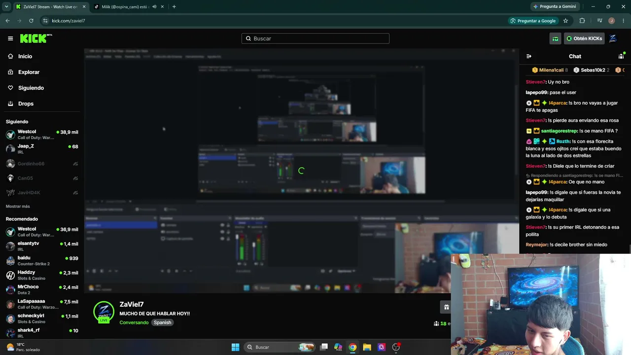
Task: Open File Explorer from the taskbar
Action: tap(367, 347)
